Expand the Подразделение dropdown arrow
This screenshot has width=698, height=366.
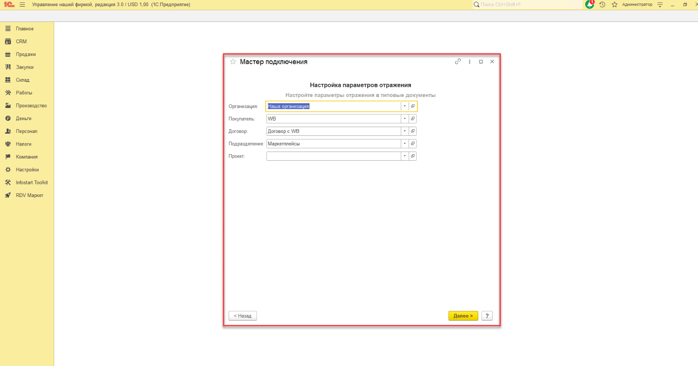405,144
